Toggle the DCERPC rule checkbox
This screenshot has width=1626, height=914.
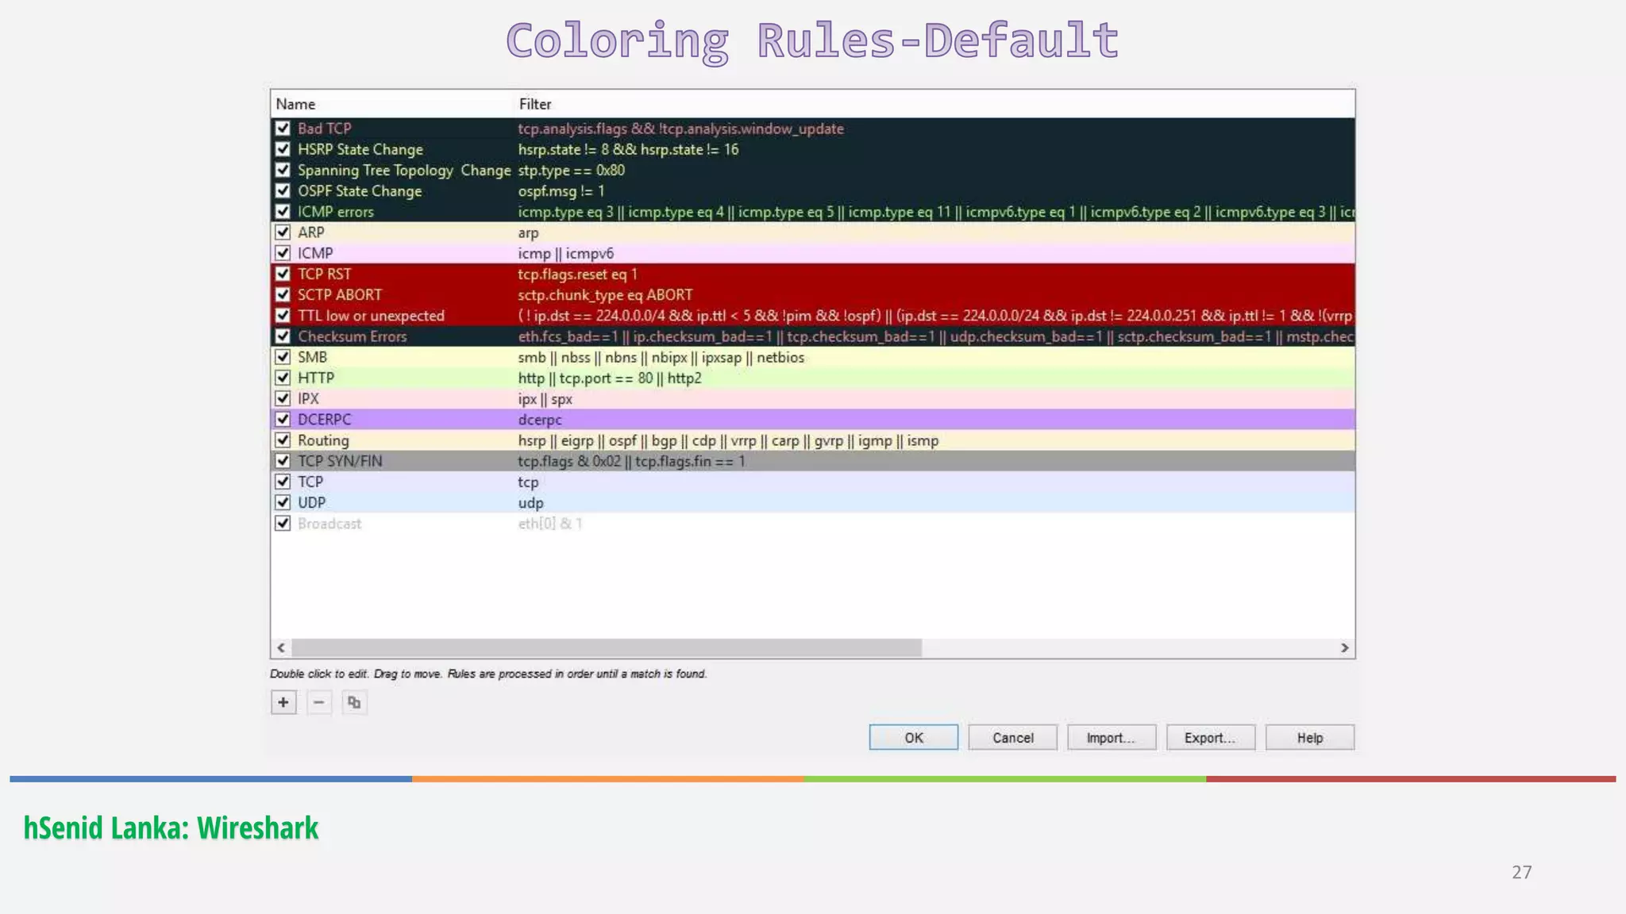(283, 419)
